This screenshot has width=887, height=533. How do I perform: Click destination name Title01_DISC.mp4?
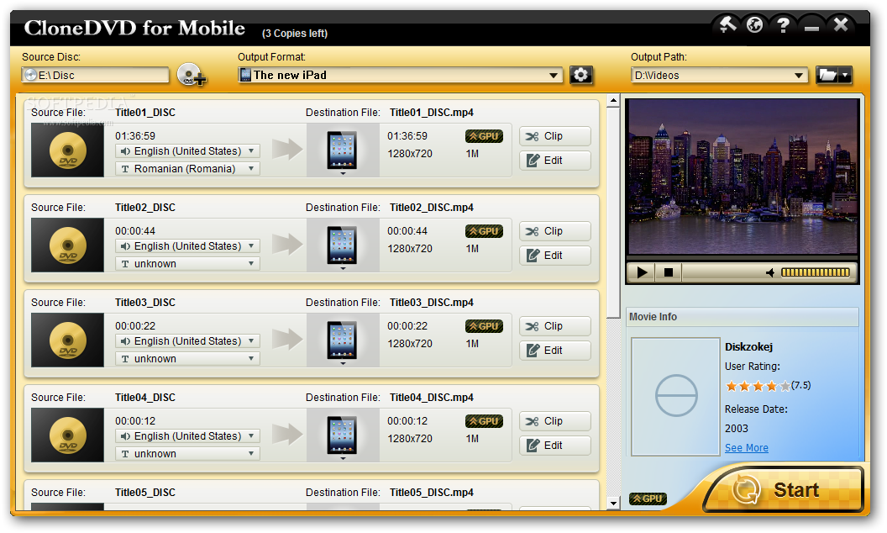tap(432, 113)
